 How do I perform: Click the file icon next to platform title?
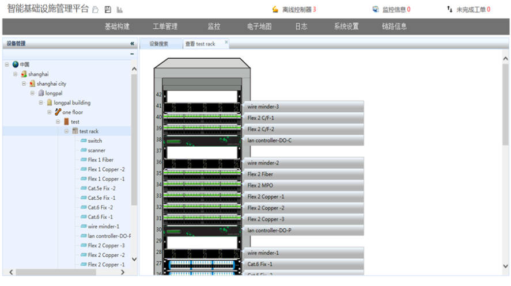(96, 10)
